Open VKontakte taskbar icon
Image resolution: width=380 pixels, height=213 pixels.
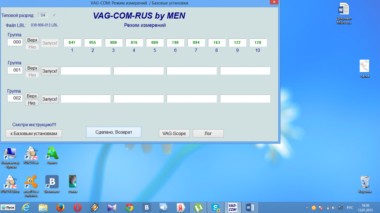(x=147, y=207)
